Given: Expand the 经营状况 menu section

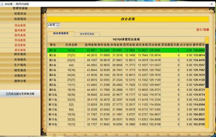Looking at the screenshot, I should coord(20,14).
